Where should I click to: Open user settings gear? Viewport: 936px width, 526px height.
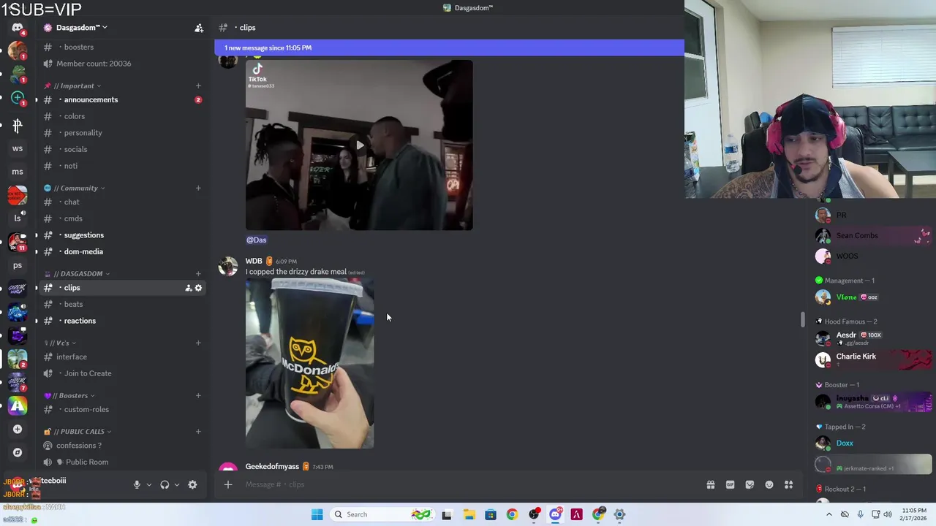click(192, 484)
